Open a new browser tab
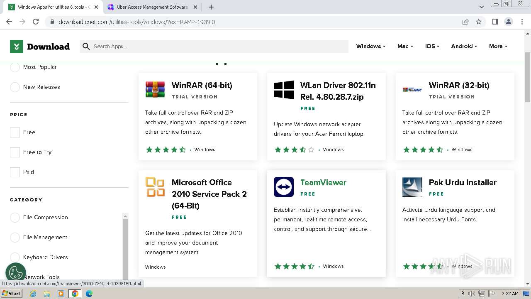The image size is (531, 299). click(x=211, y=7)
